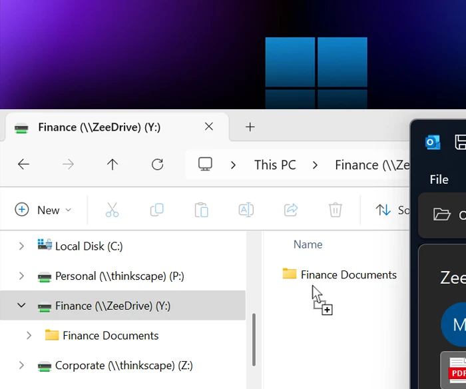
Task: Select Local Disk (C:) in sidebar
Action: [89, 246]
